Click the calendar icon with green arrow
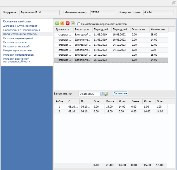 click(106, 94)
